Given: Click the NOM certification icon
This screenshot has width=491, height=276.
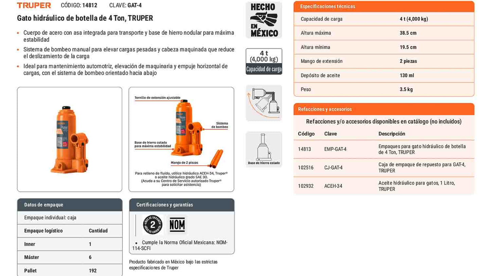Looking at the screenshot, I should tap(177, 225).
